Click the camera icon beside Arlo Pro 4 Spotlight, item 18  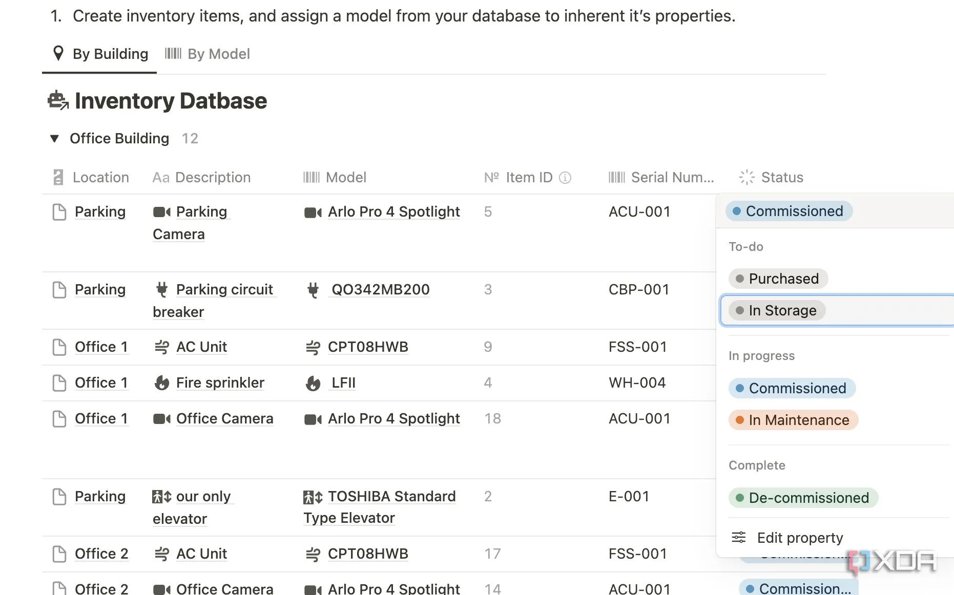[x=313, y=419]
